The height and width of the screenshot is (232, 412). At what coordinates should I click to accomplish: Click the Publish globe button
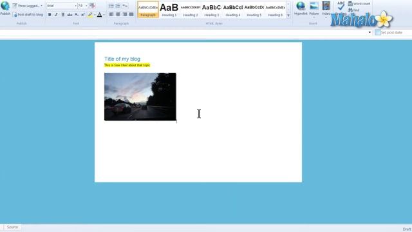5,8
